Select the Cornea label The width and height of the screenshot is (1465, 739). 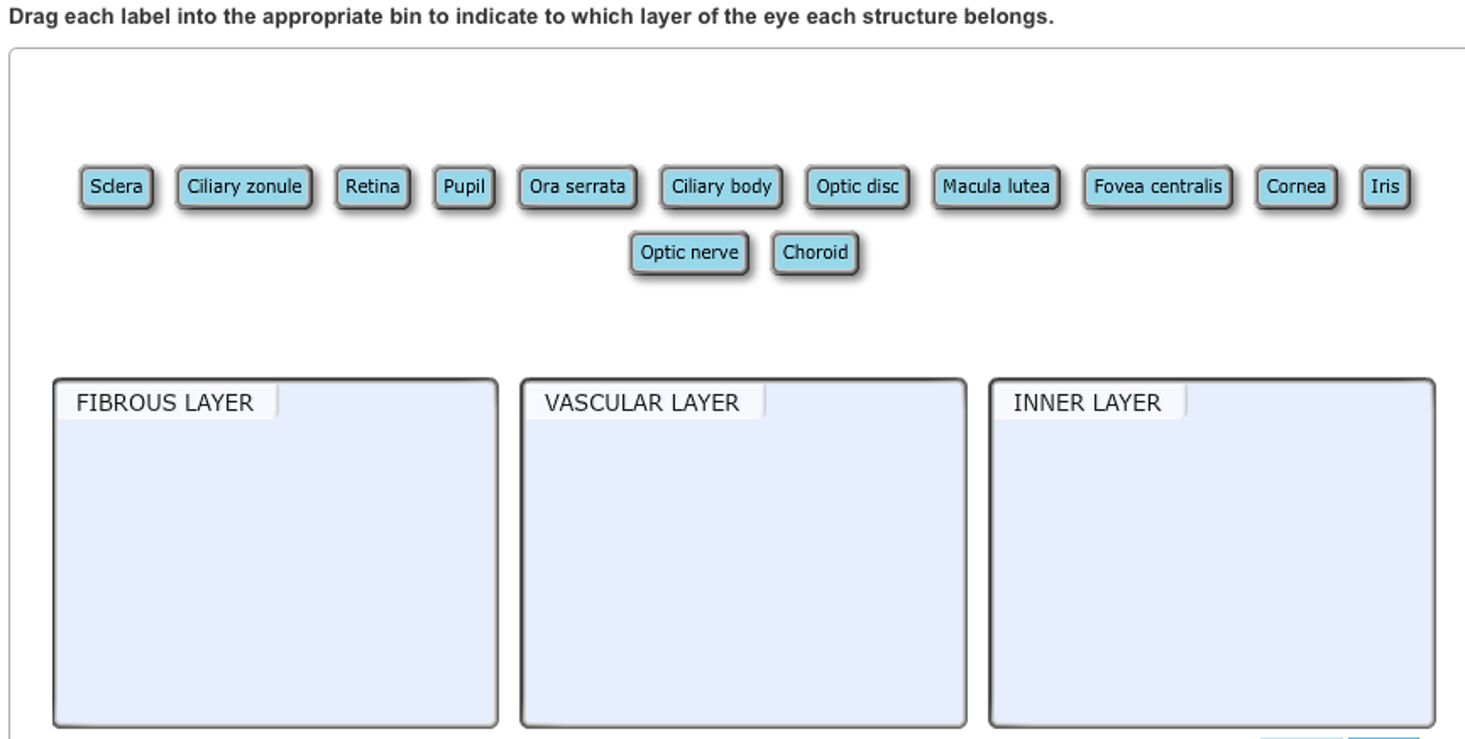point(1297,186)
